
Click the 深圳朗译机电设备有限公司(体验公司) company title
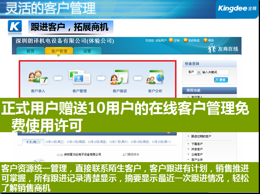pyautogui.click(x=64, y=41)
